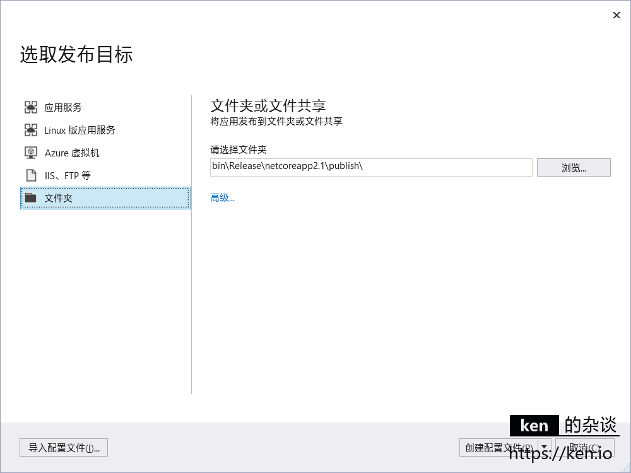Focus the folder path input field

point(371,167)
